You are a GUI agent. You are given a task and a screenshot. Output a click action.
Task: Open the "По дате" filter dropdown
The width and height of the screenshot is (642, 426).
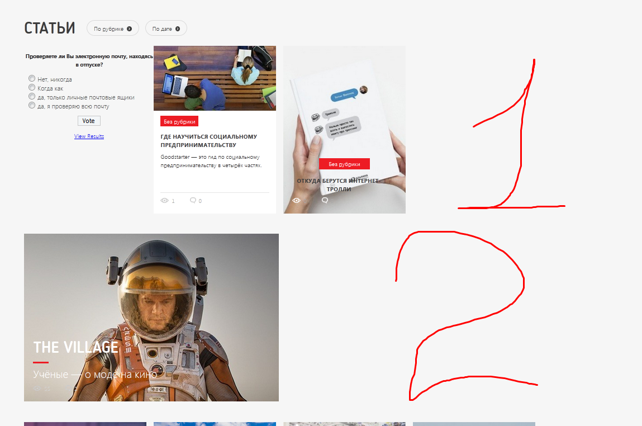pos(166,29)
